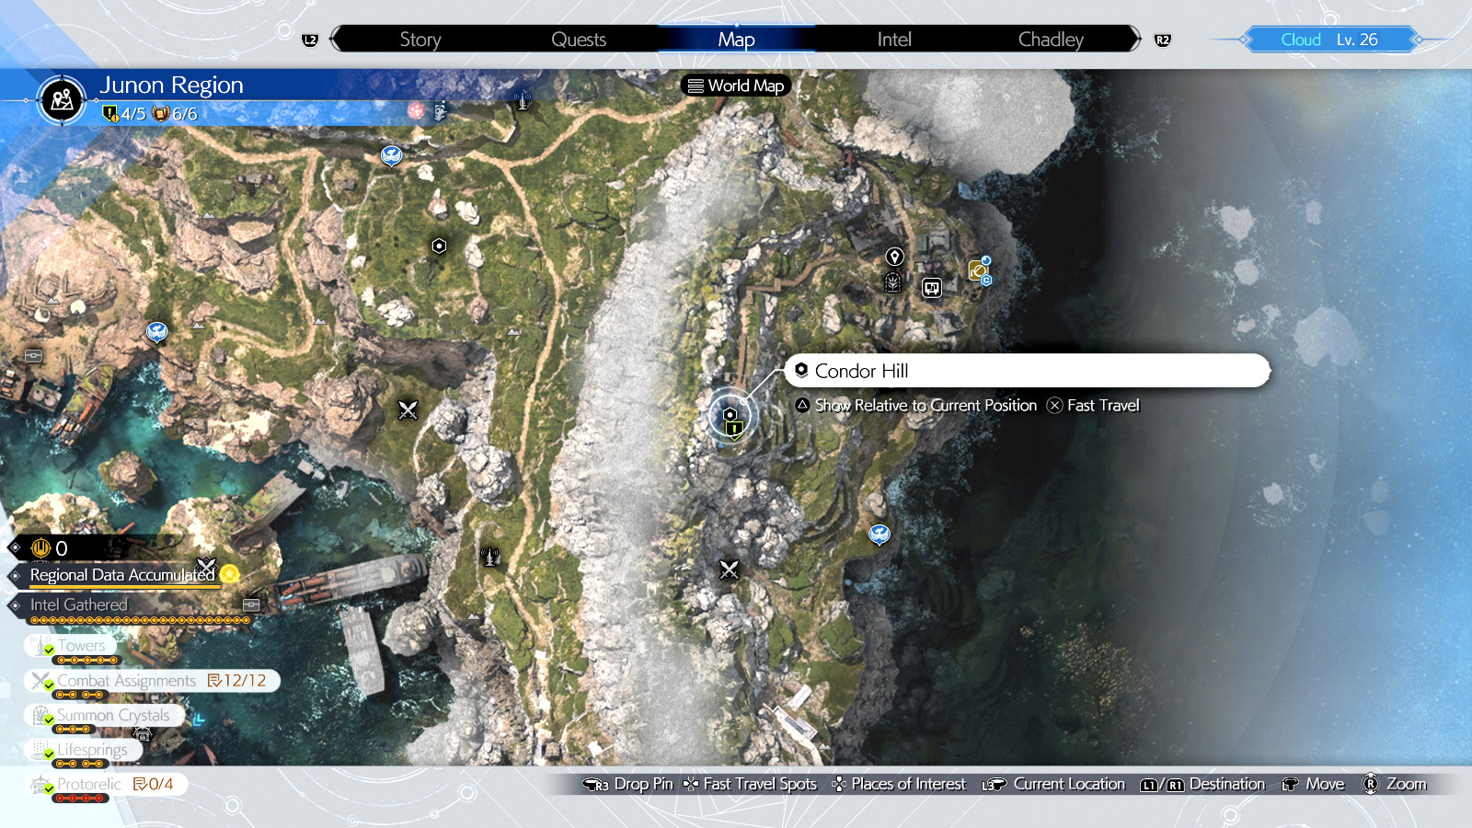Toggle the Towers intel checkmark
The image size is (1472, 828).
[49, 650]
